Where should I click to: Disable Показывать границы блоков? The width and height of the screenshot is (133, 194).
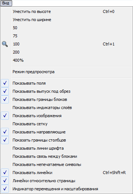click(x=66, y=100)
